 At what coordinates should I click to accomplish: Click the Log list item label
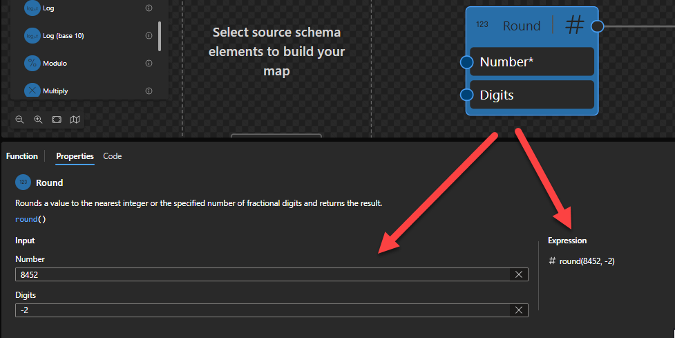[x=48, y=8]
